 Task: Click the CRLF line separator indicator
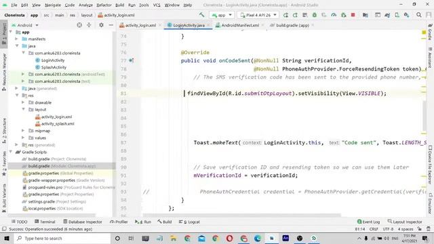[374, 229]
